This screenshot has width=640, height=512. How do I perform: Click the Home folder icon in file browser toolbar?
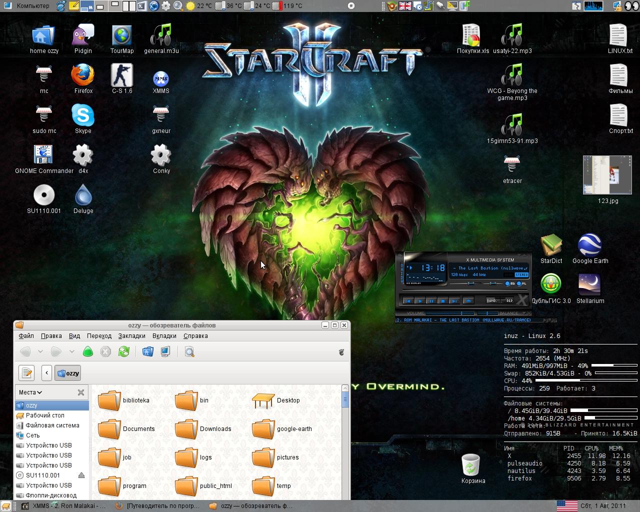click(x=147, y=351)
